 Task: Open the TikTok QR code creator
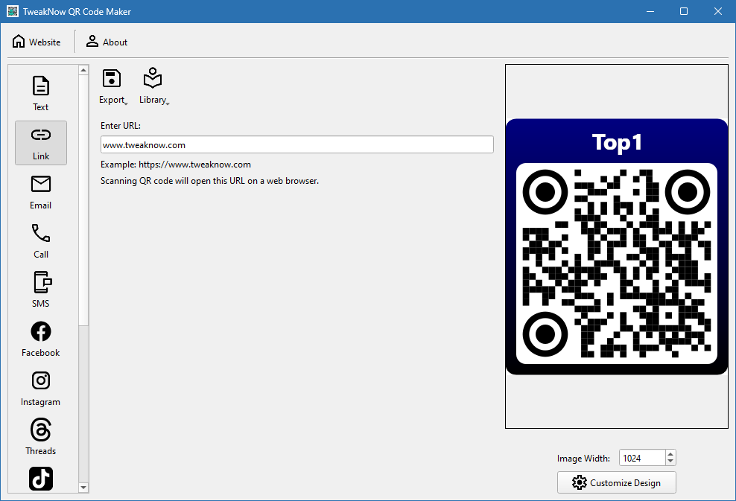click(41, 479)
